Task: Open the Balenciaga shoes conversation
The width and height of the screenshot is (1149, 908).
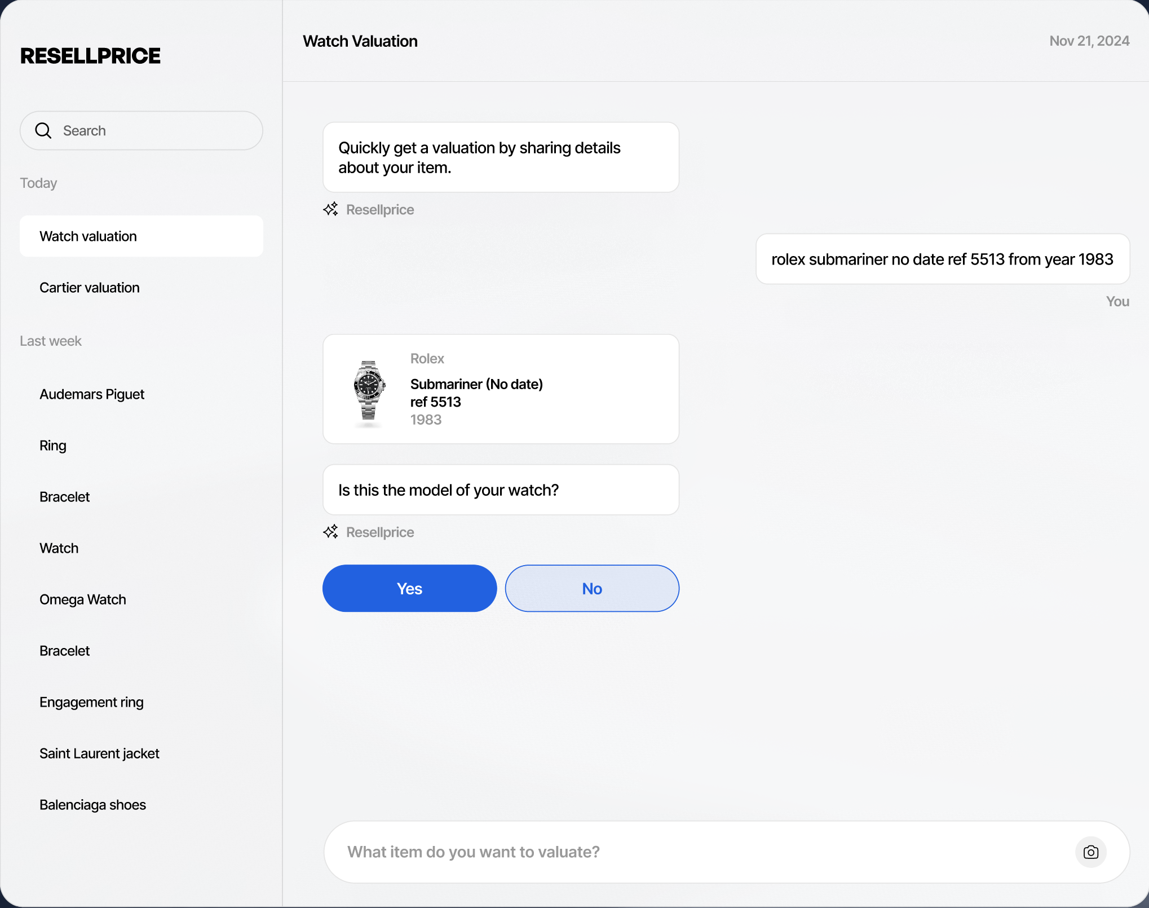Action: point(92,805)
